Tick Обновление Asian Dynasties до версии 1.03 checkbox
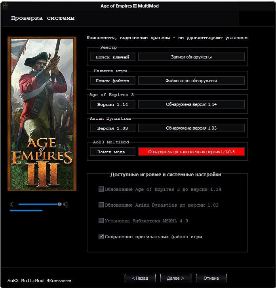The height and width of the screenshot is (288, 276). pyautogui.click(x=101, y=205)
